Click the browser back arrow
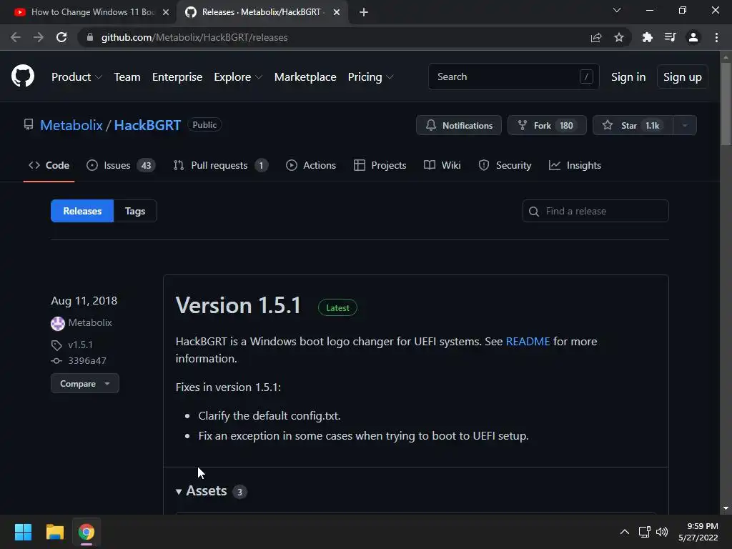This screenshot has height=549, width=732. click(16, 37)
